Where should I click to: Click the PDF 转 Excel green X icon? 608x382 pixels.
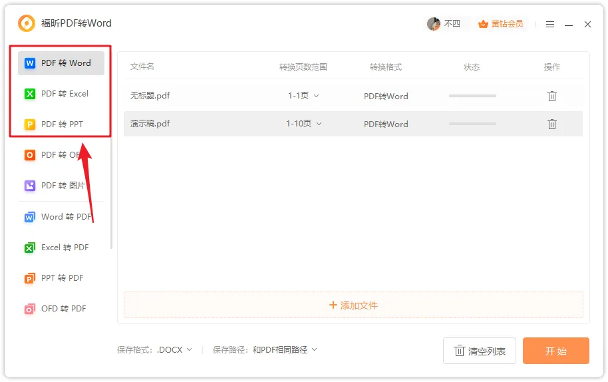[30, 94]
